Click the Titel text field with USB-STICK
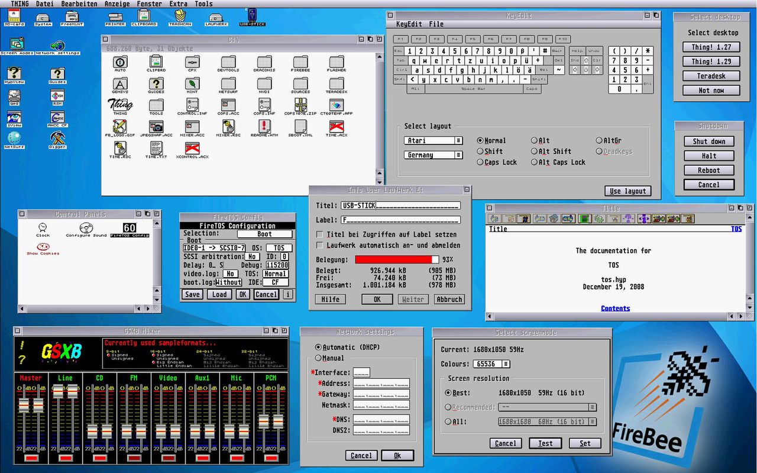The image size is (757, 473). point(400,206)
